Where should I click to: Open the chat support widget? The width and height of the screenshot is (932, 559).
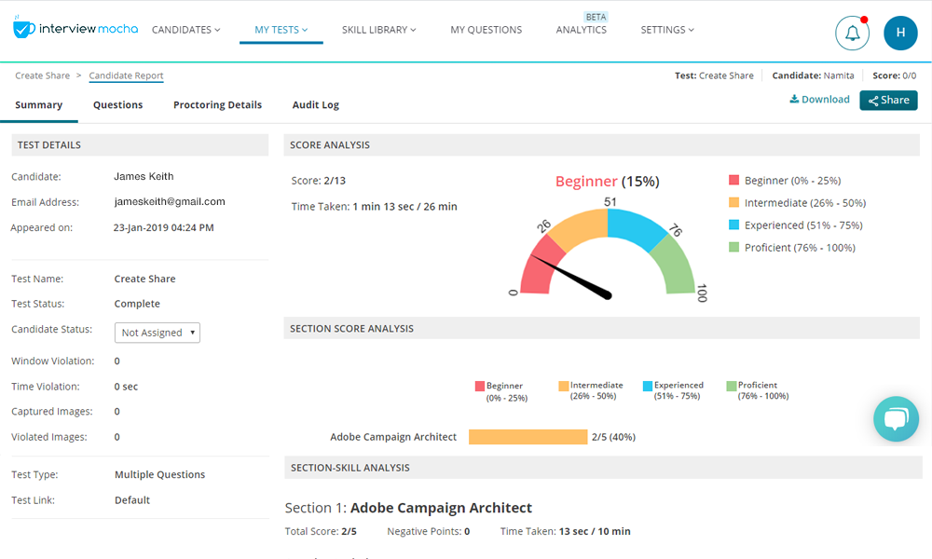click(x=895, y=418)
